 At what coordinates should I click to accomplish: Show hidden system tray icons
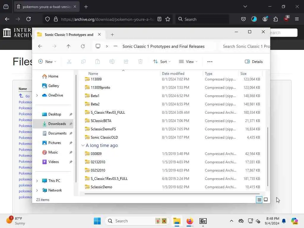pyautogui.click(x=232, y=221)
